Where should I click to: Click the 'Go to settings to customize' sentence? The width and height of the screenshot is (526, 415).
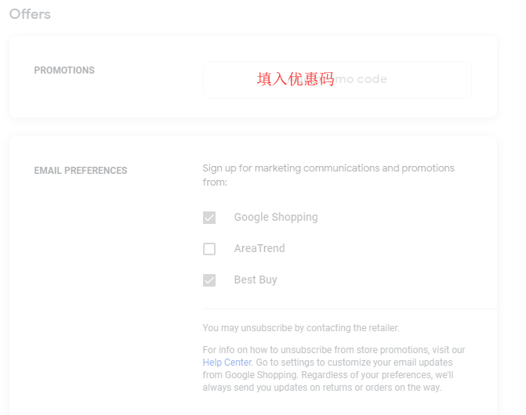pos(353,363)
